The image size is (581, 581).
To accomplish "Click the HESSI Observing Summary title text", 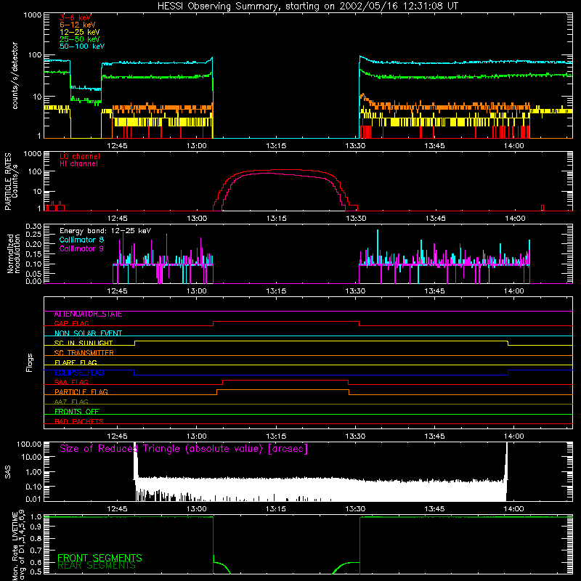I will 307,7.
